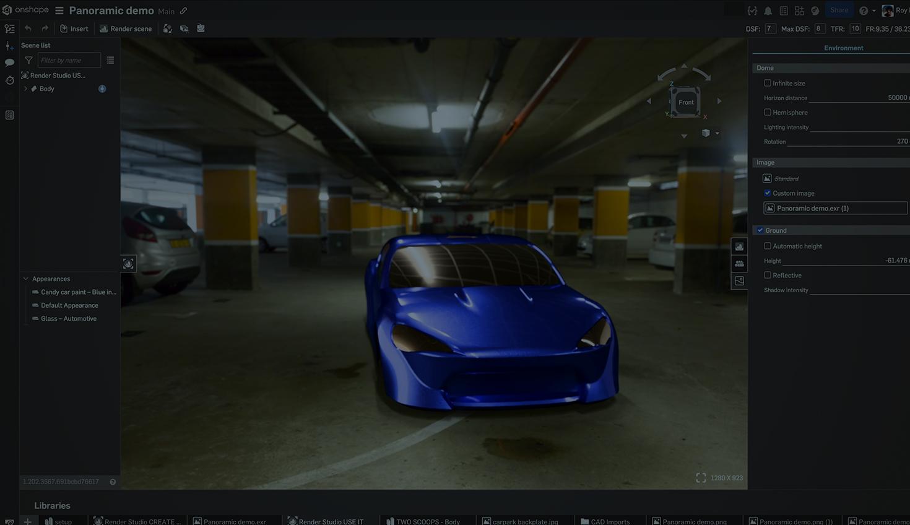Disable the Custom image checkbox

point(767,193)
